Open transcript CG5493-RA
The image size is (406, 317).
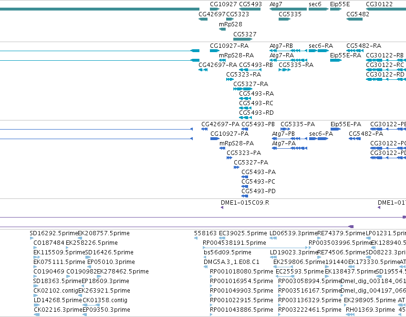[x=256, y=94]
